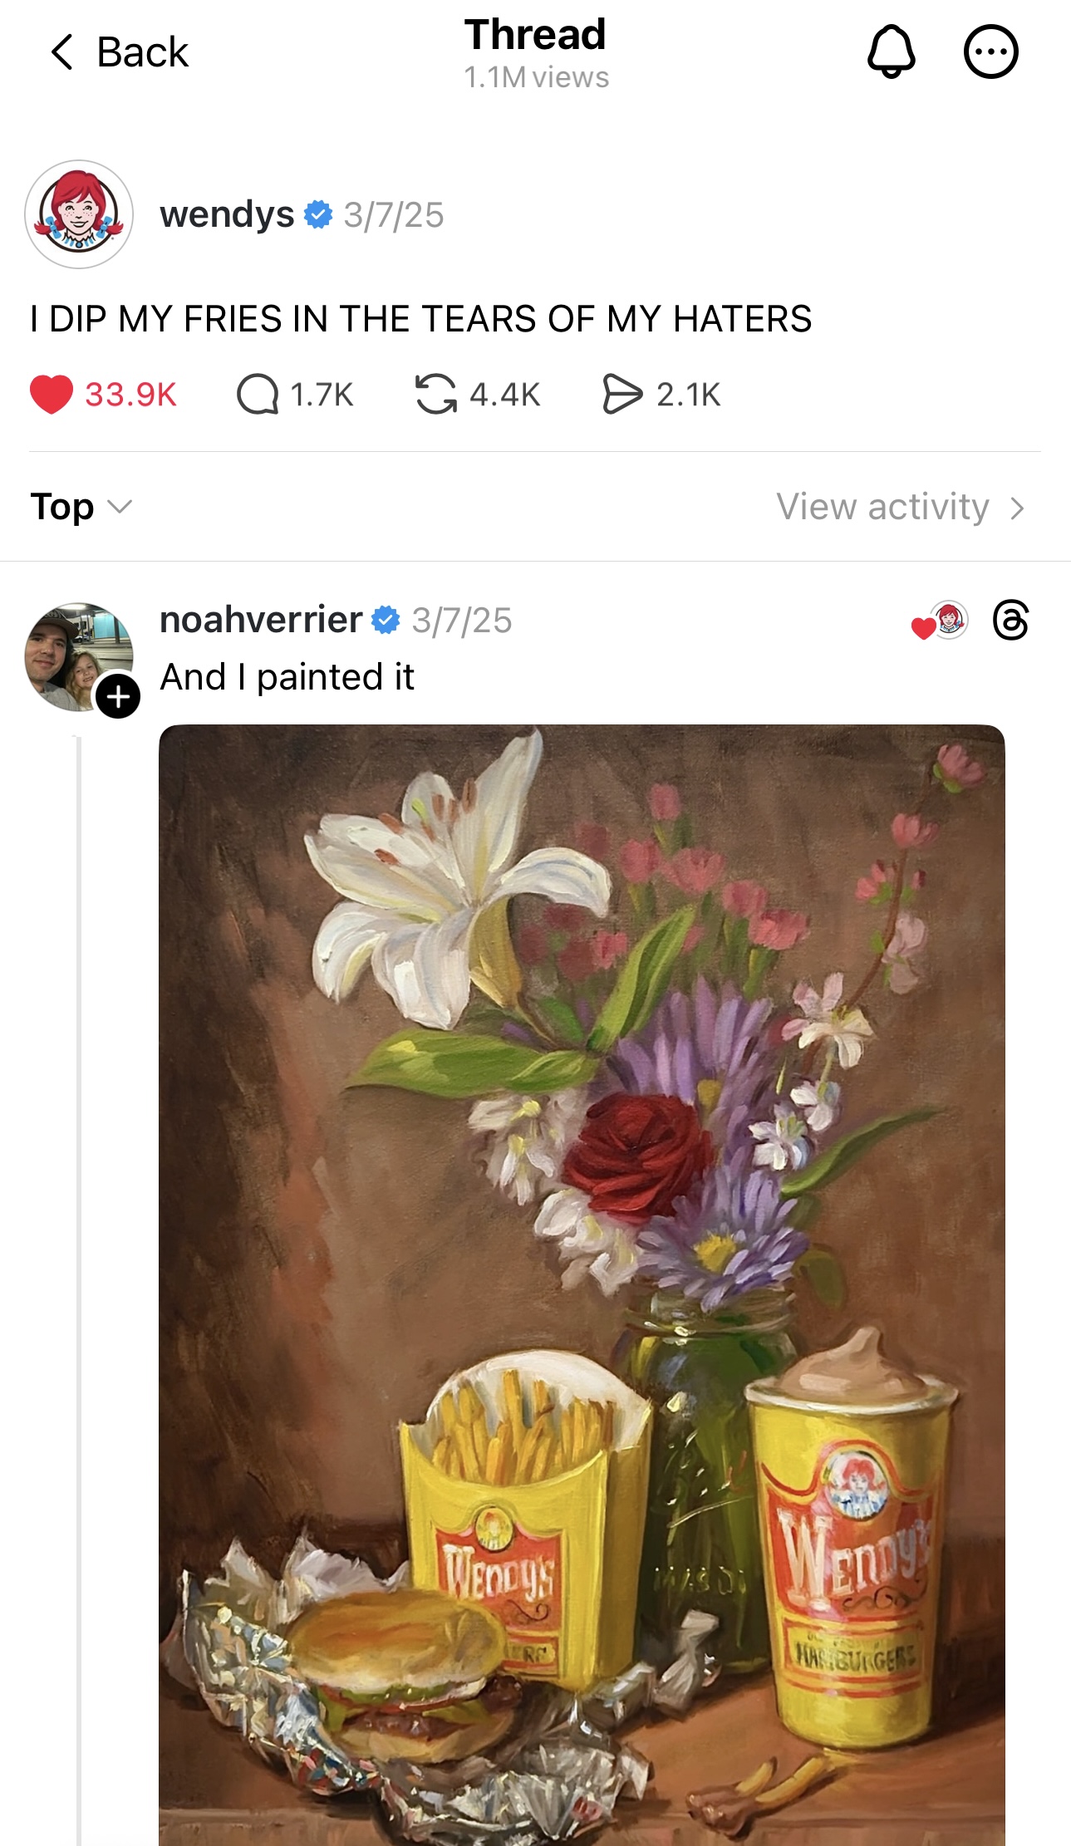Screen dimensions: 1071x1846
Task: Follow noahverrier with the plus badge
Action: tap(118, 695)
